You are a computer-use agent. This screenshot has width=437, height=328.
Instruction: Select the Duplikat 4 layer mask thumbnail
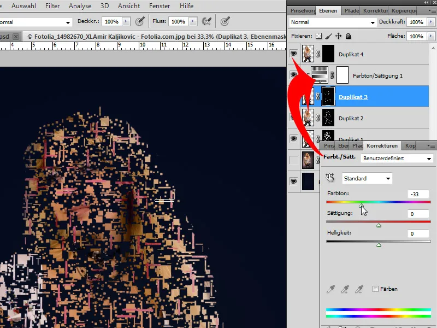tap(328, 54)
